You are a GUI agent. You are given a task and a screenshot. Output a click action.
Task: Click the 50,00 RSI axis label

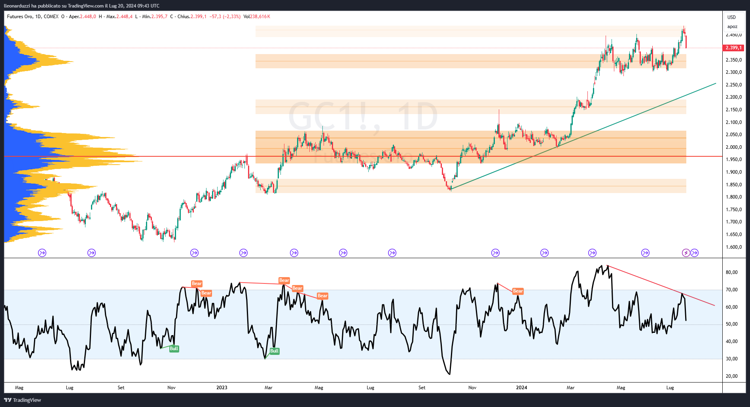point(731,324)
